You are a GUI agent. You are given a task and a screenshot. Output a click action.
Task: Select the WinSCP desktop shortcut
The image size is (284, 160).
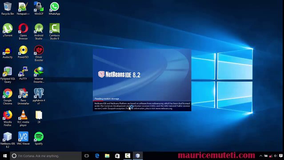point(39,8)
